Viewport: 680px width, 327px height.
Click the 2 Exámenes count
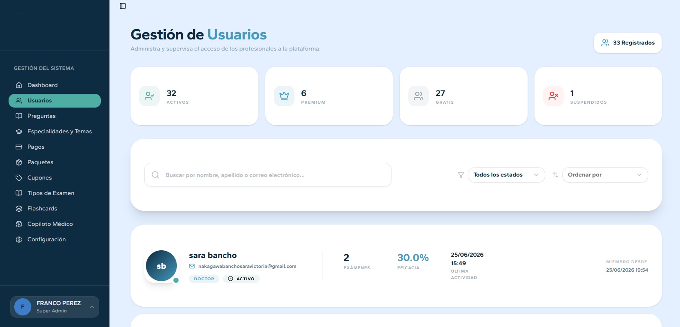click(346, 258)
